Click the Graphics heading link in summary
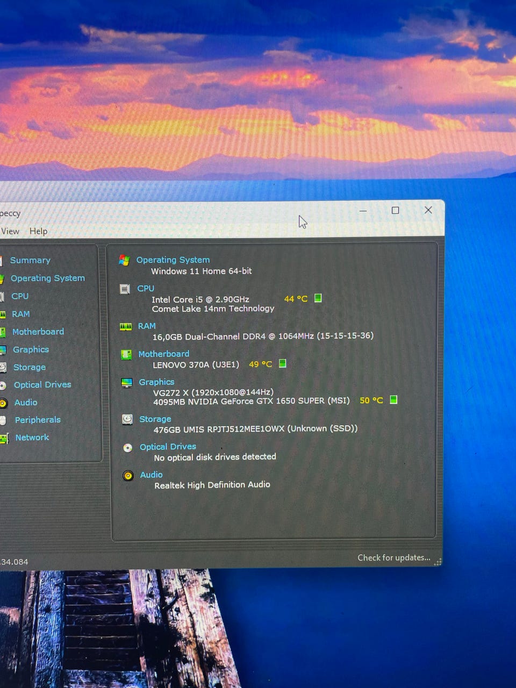Image resolution: width=516 pixels, height=688 pixels. (156, 382)
